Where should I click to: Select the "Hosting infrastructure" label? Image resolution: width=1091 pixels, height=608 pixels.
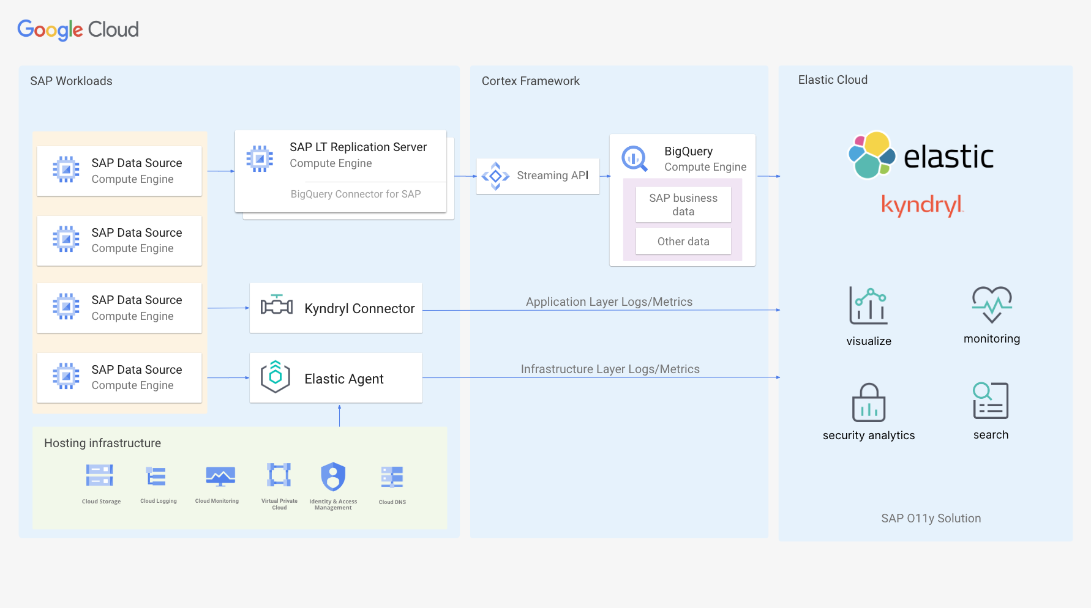click(102, 443)
